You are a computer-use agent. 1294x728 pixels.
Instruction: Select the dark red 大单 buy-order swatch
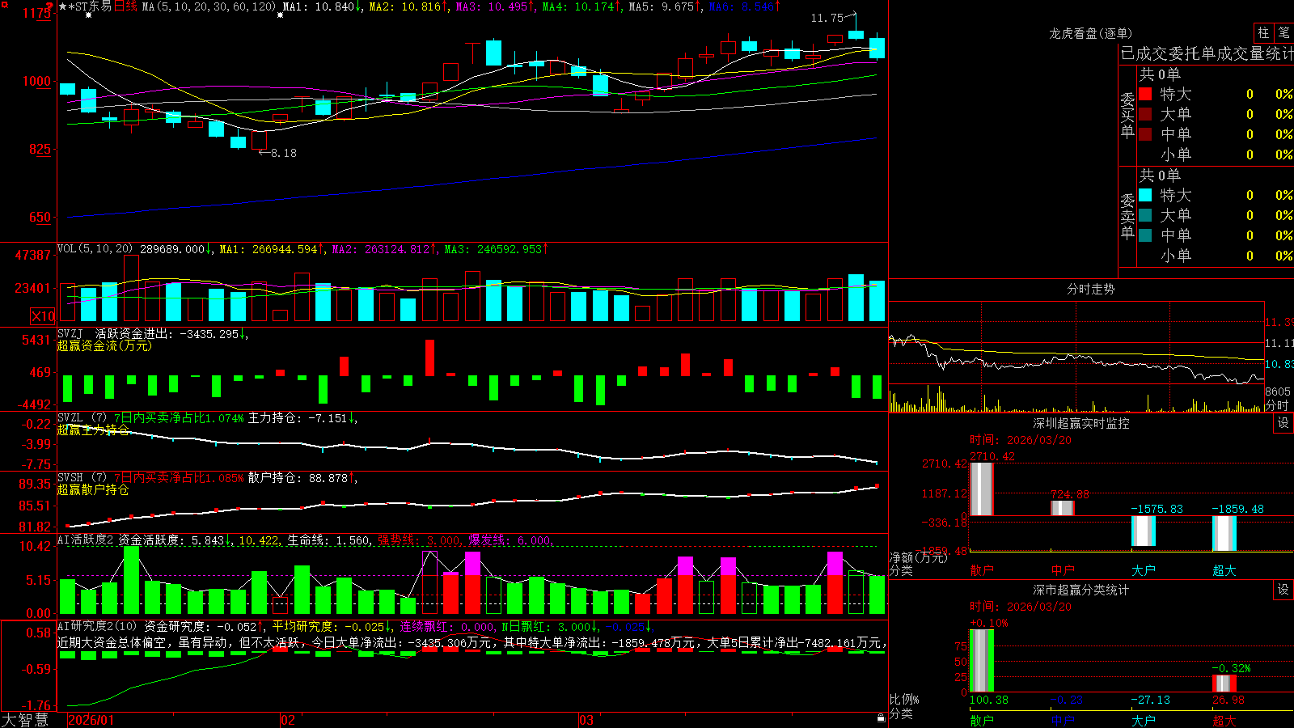(1145, 114)
